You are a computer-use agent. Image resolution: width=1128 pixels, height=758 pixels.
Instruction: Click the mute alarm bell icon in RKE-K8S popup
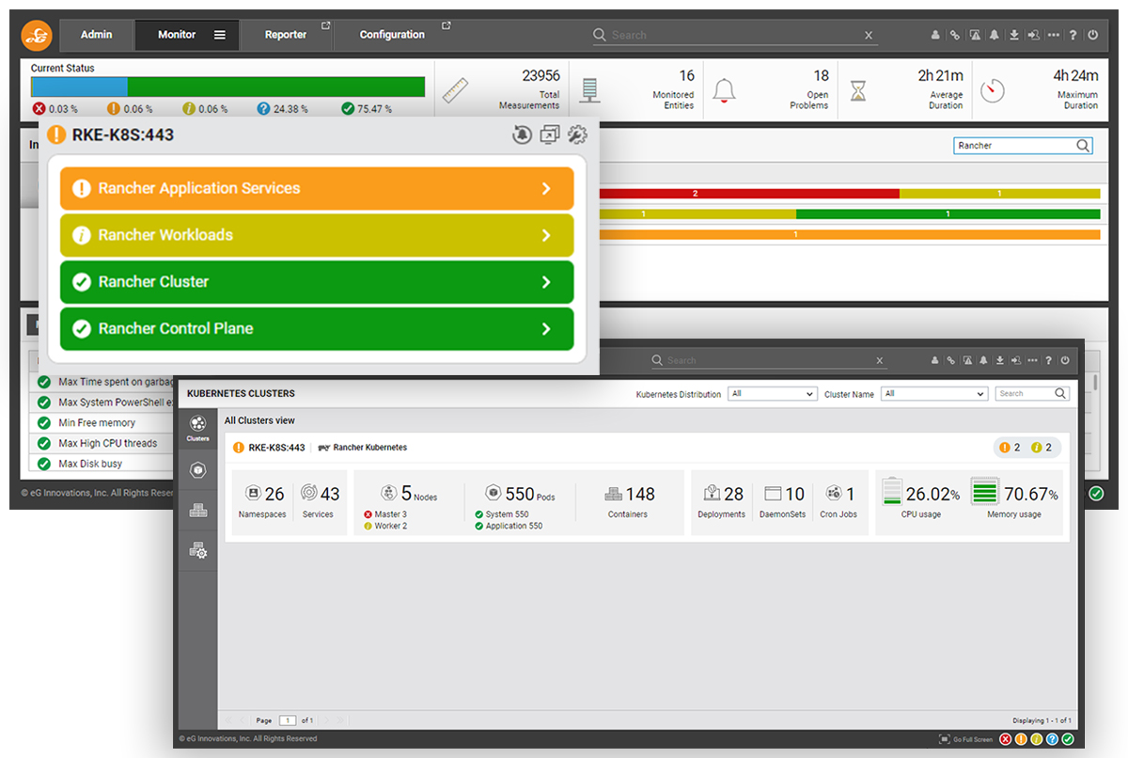[x=522, y=134]
